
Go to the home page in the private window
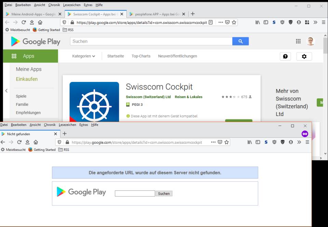point(36,142)
